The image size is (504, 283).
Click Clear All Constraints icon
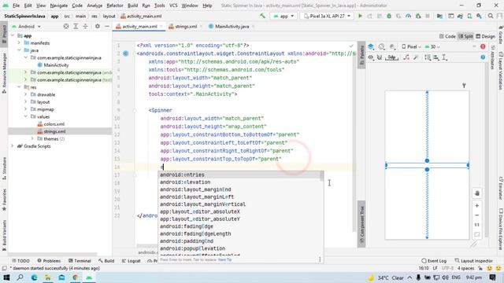(406, 57)
